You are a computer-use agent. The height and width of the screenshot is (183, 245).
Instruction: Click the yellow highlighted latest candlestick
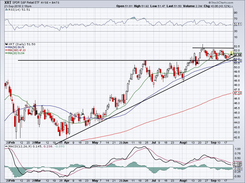pos(231,53)
